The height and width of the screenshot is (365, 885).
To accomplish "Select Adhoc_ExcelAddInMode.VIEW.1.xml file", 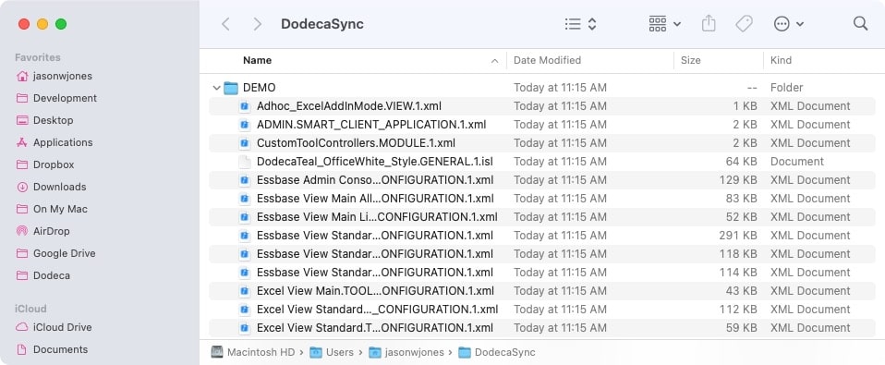I will tap(349, 106).
